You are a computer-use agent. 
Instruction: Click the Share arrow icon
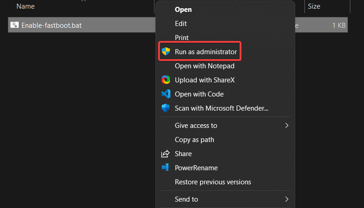click(x=166, y=154)
